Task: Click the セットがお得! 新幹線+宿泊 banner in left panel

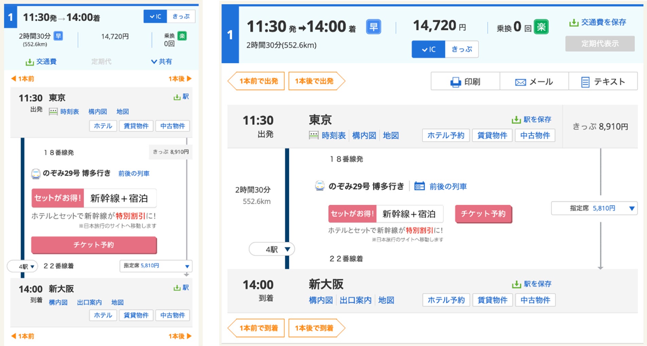Action: (x=94, y=198)
